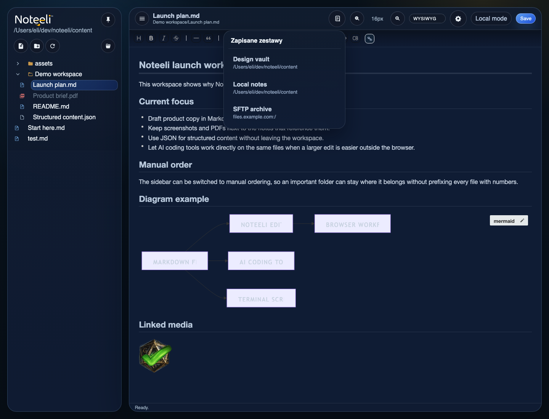
Task: Click the bullet starting Let AI coding tools
Action: pyautogui.click(x=281, y=147)
